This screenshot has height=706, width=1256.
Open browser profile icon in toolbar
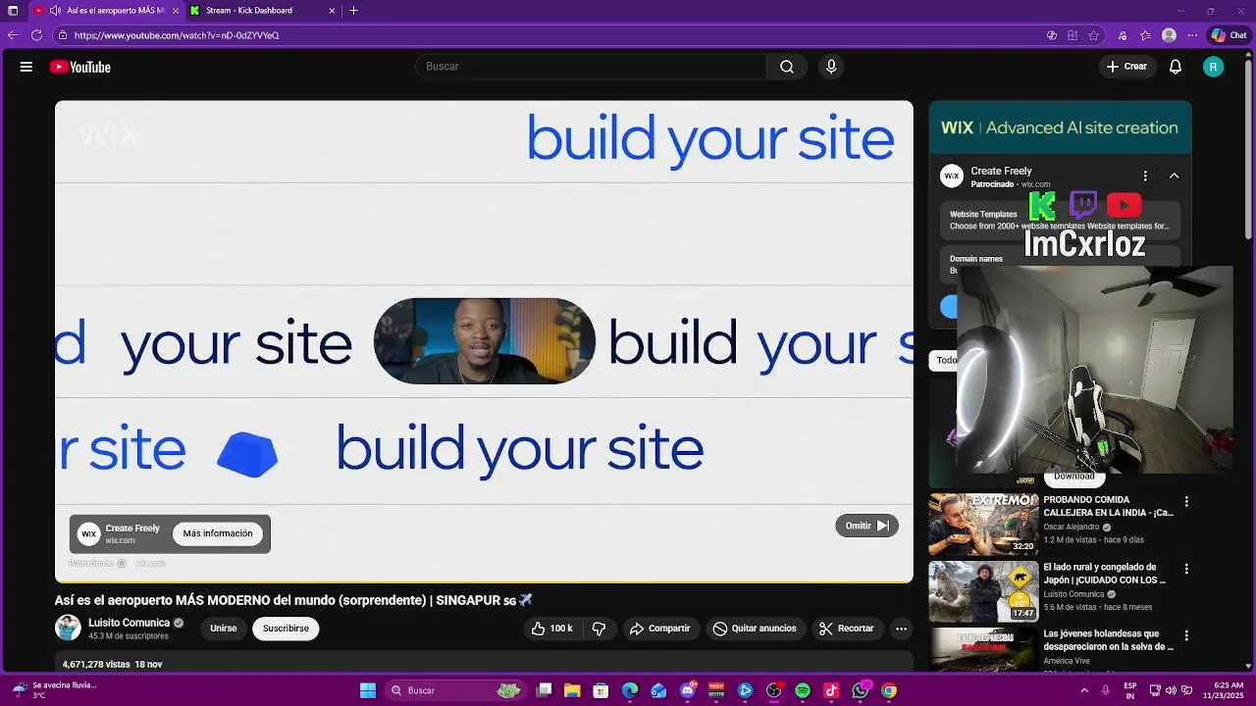click(1169, 35)
